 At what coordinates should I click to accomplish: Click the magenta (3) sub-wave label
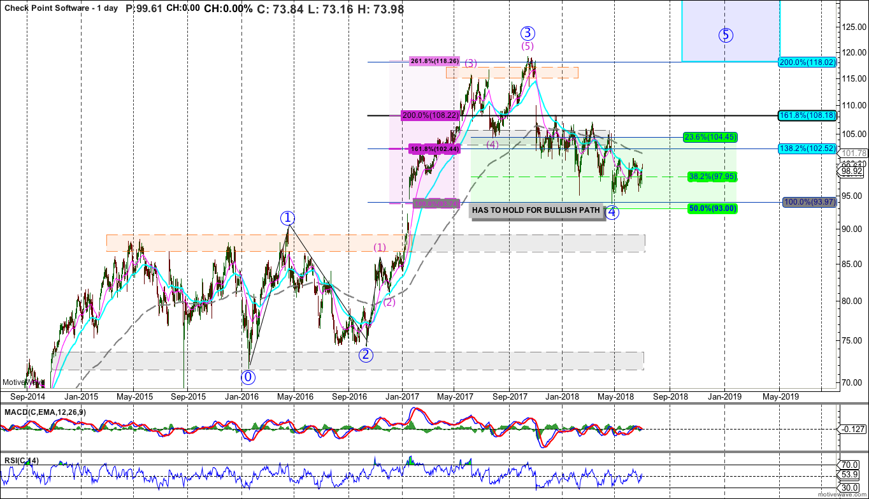point(470,63)
